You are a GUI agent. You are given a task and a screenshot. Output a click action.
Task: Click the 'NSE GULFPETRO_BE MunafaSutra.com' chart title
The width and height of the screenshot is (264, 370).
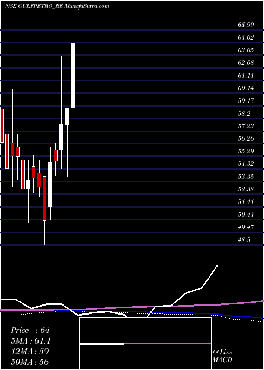tap(56, 6)
